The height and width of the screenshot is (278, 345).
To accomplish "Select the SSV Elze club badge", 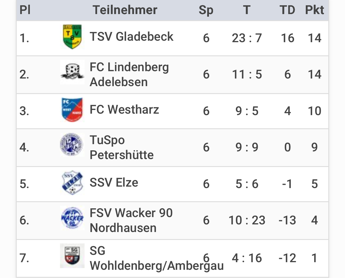I will [72, 183].
